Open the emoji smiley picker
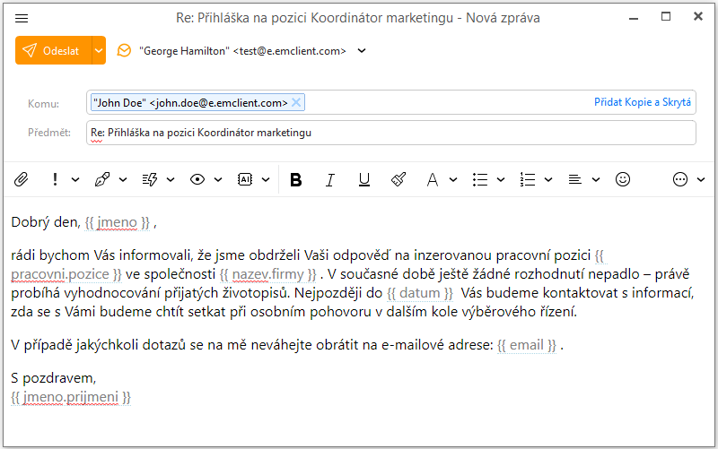Screen dimensions: 718x449 pyautogui.click(x=622, y=179)
